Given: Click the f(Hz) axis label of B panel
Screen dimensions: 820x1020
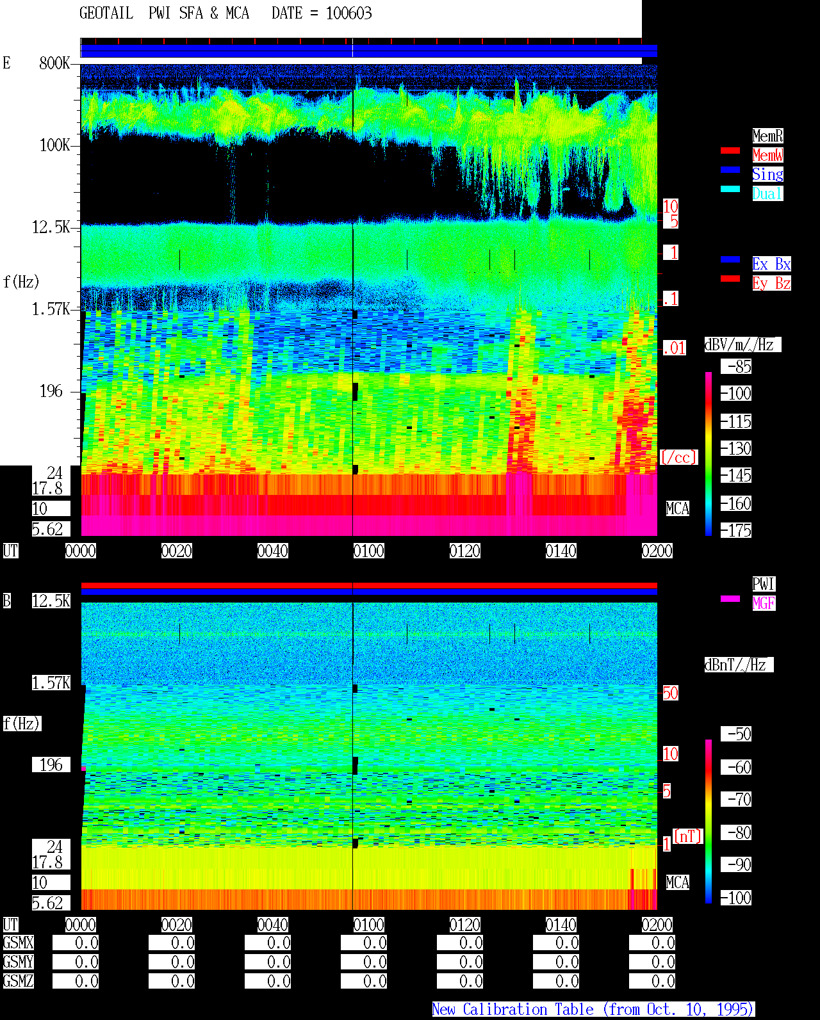Looking at the screenshot, I should coord(22,724).
